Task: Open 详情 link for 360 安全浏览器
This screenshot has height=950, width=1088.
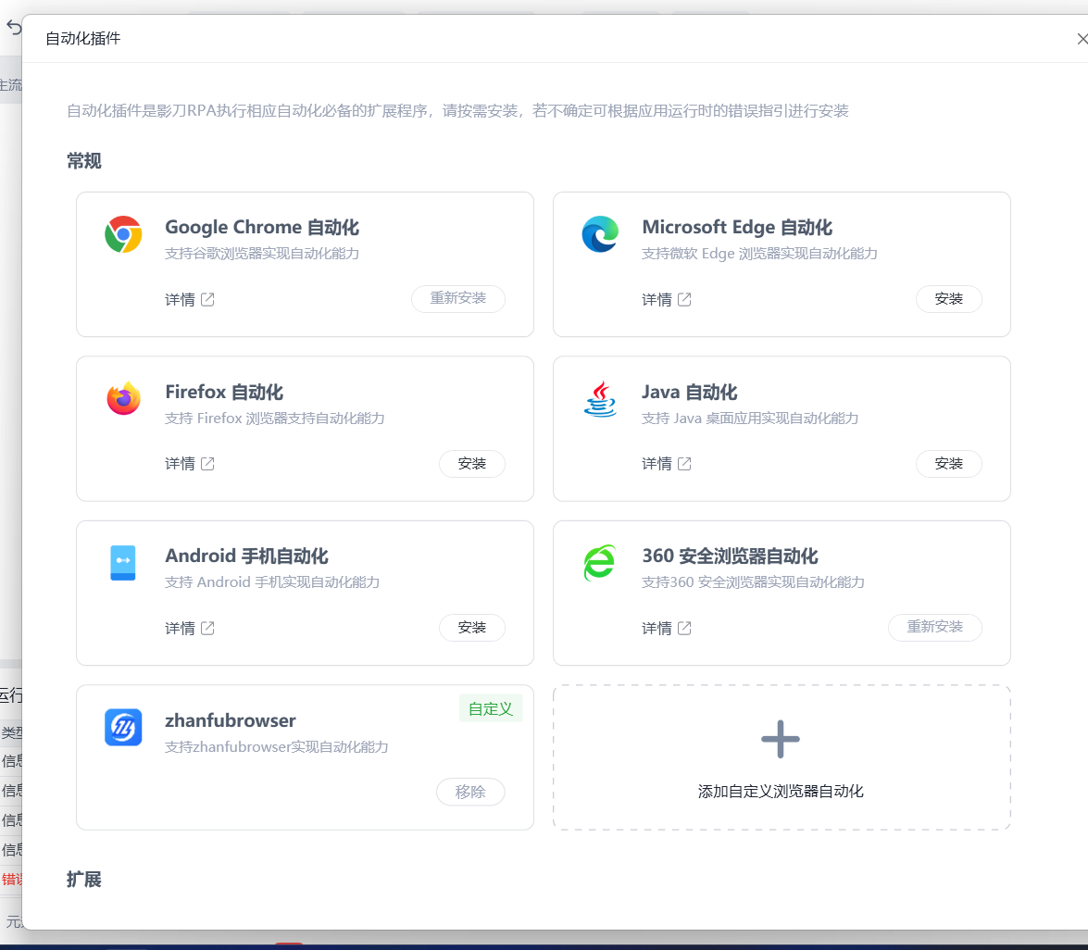Action: pos(657,628)
